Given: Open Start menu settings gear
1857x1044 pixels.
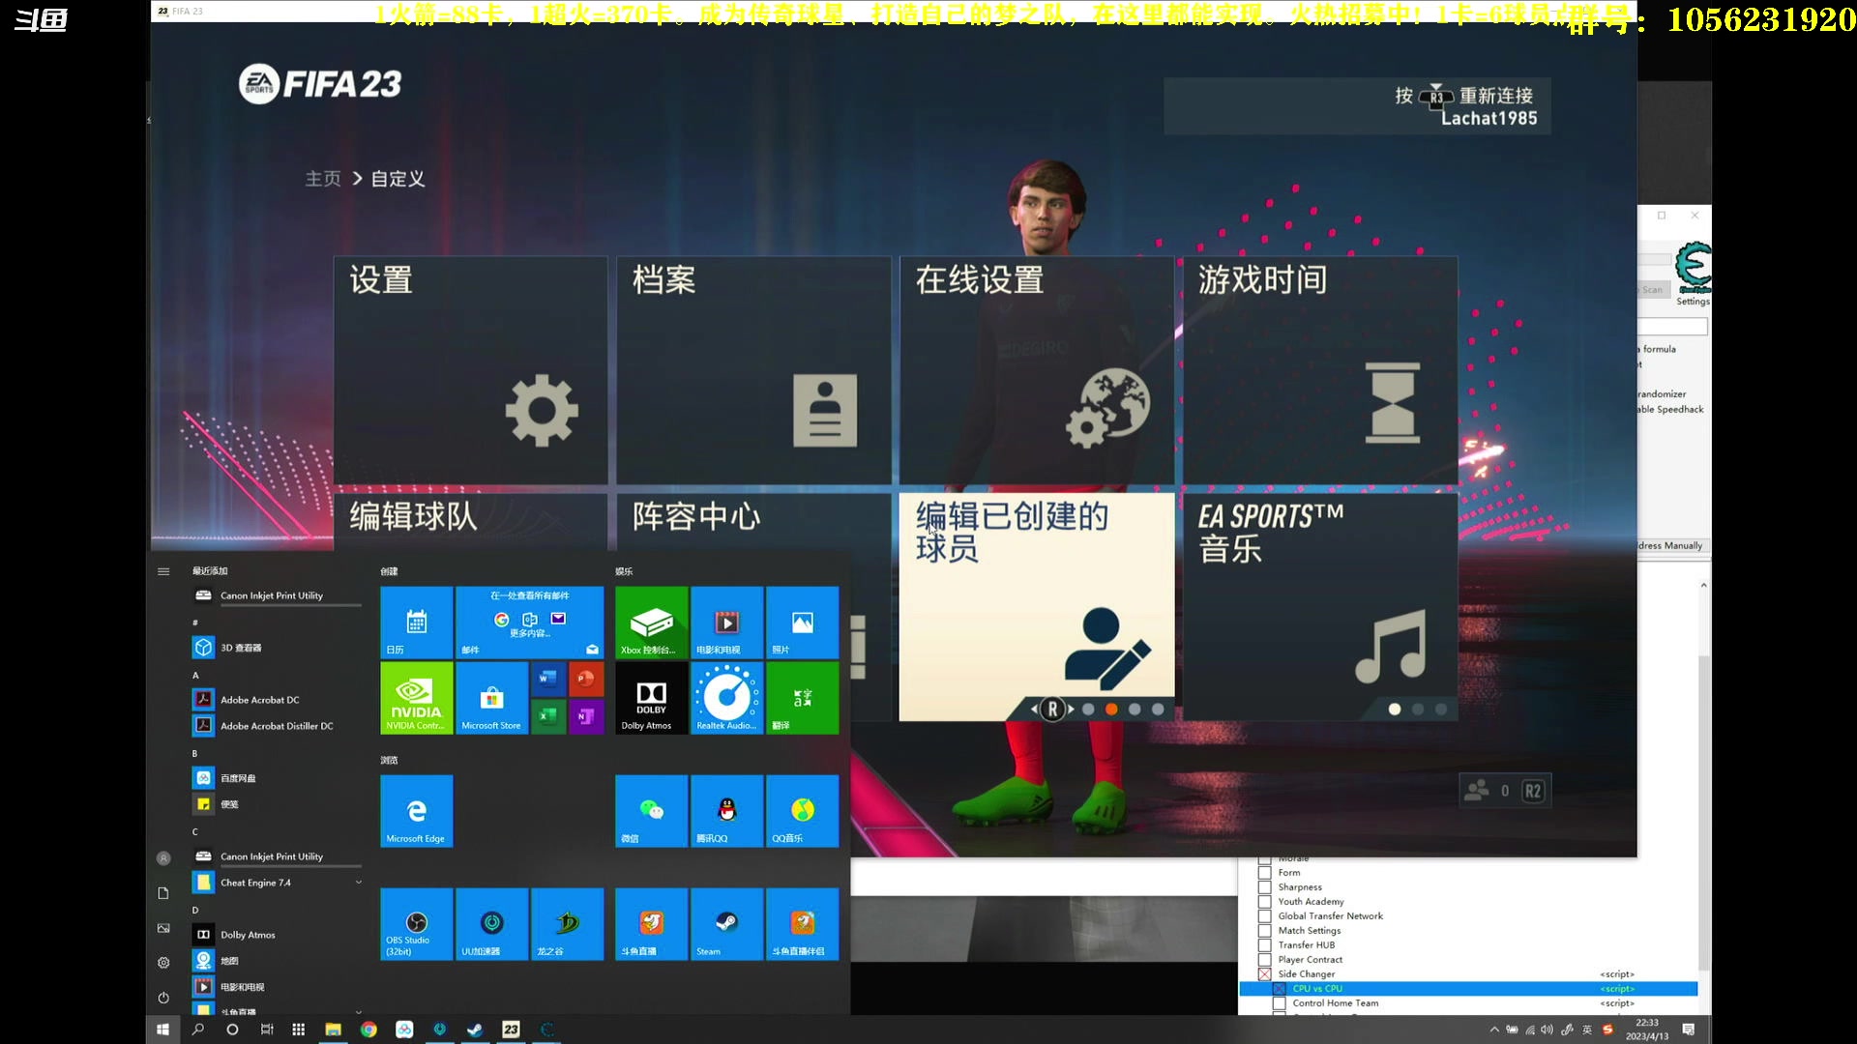Looking at the screenshot, I should pos(163,962).
